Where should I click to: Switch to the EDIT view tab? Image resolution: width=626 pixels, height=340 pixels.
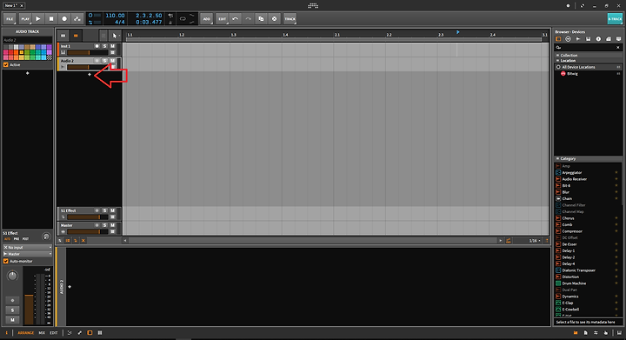click(x=54, y=333)
